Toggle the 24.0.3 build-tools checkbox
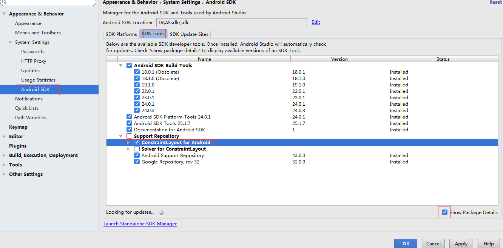The width and height of the screenshot is (503, 248). tap(137, 110)
